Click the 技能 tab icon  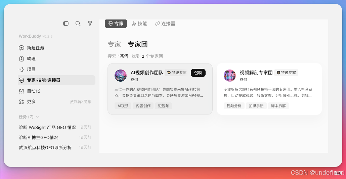point(134,24)
